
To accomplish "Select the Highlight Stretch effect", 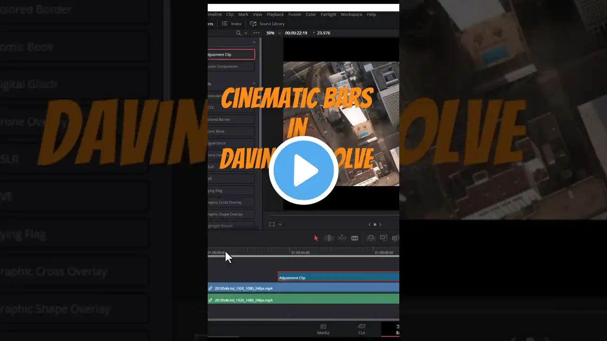I will 231,226.
